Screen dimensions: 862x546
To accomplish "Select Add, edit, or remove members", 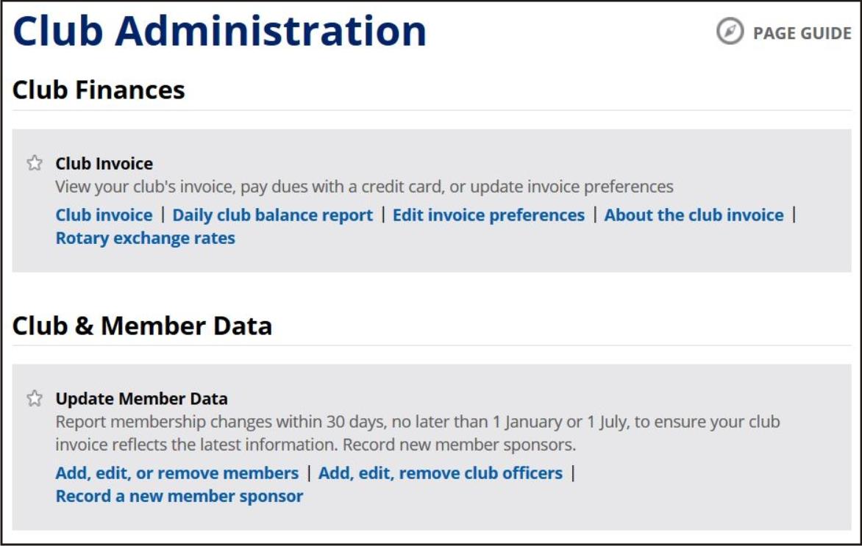I will click(x=177, y=473).
